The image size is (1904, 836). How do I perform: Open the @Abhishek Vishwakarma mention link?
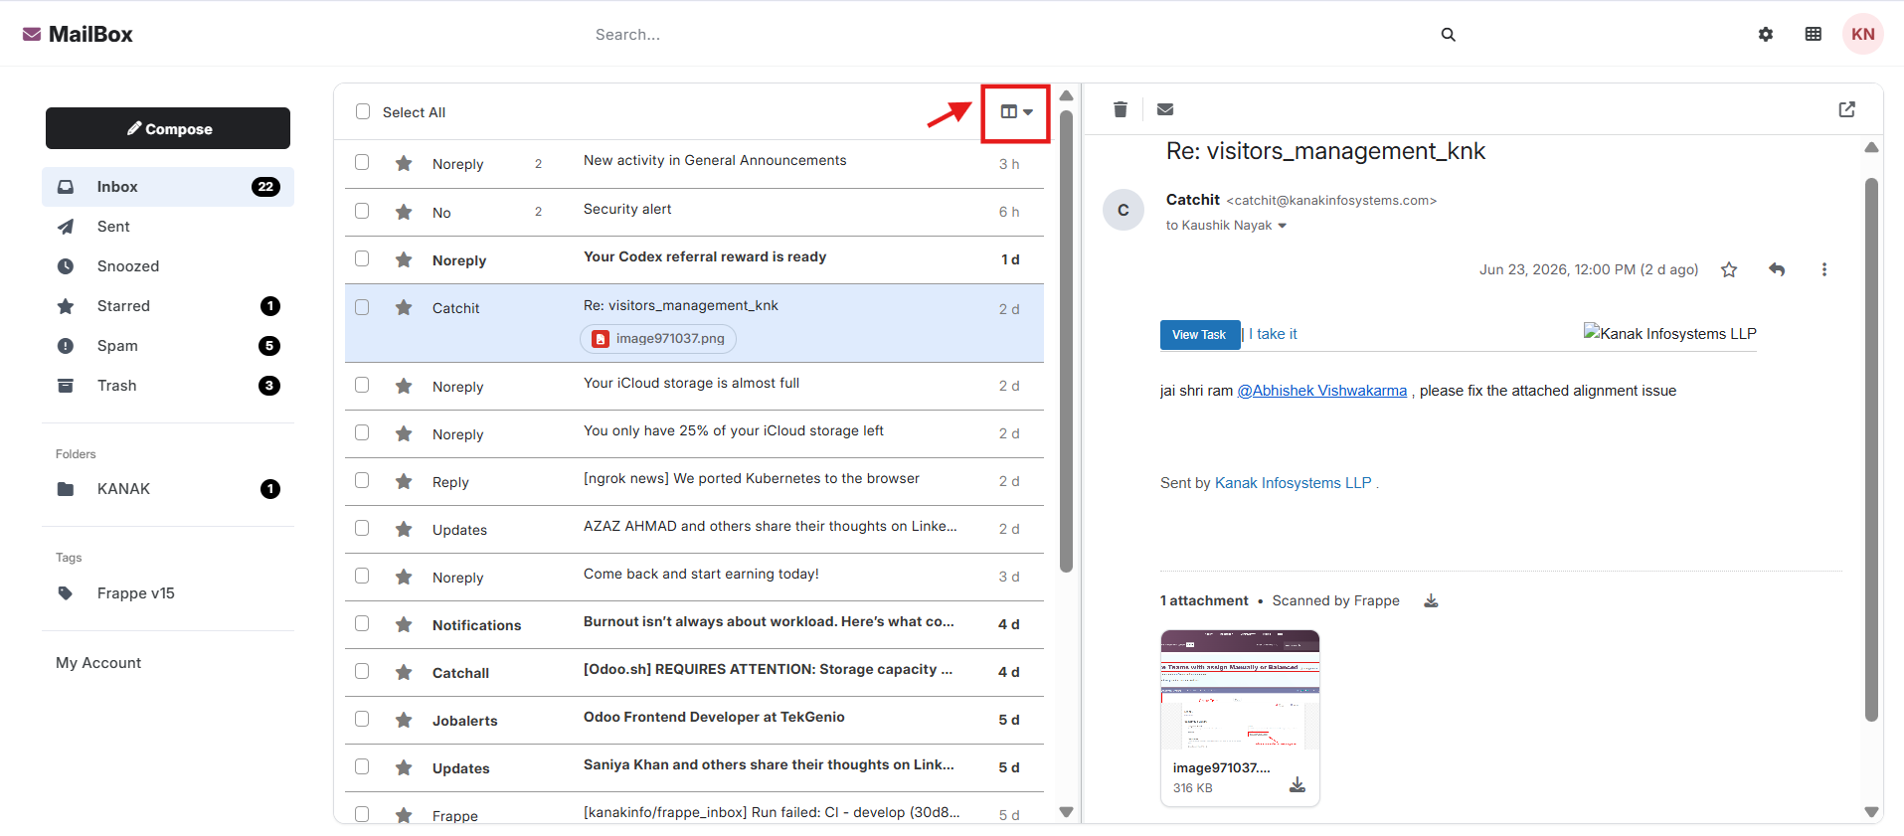[1321, 391]
